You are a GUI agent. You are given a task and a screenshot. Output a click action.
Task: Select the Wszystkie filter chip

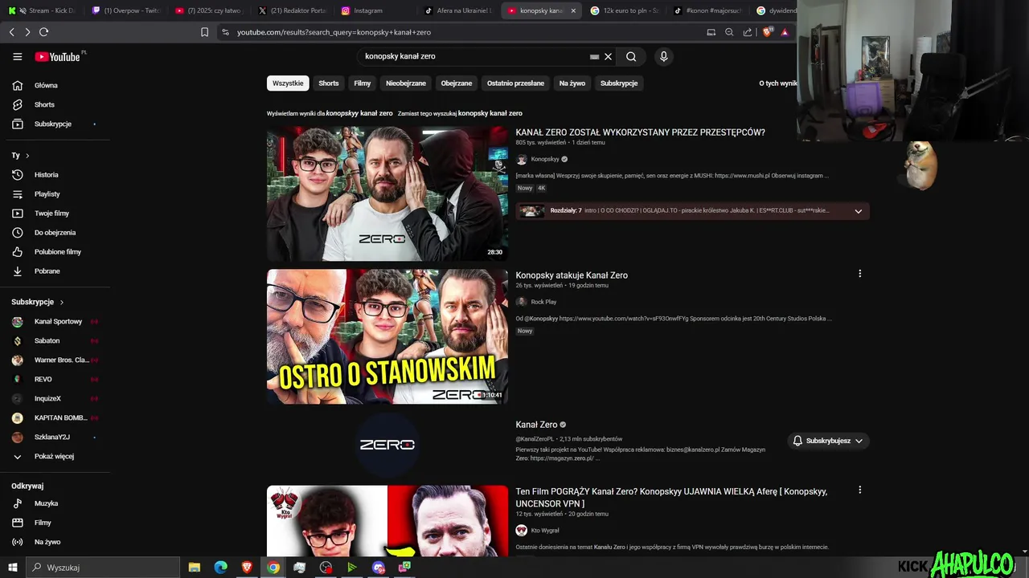[x=288, y=83]
